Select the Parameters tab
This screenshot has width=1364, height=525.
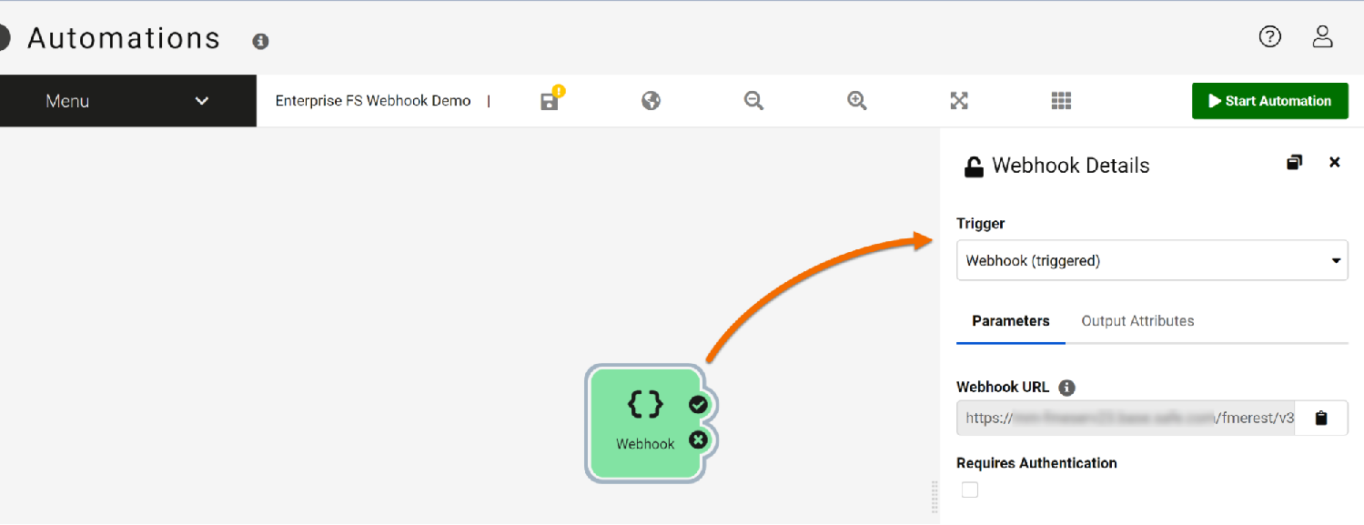(x=1010, y=320)
